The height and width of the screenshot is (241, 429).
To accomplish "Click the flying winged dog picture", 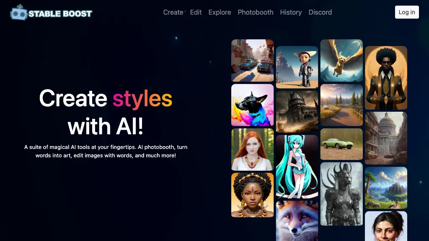I will coord(341,60).
